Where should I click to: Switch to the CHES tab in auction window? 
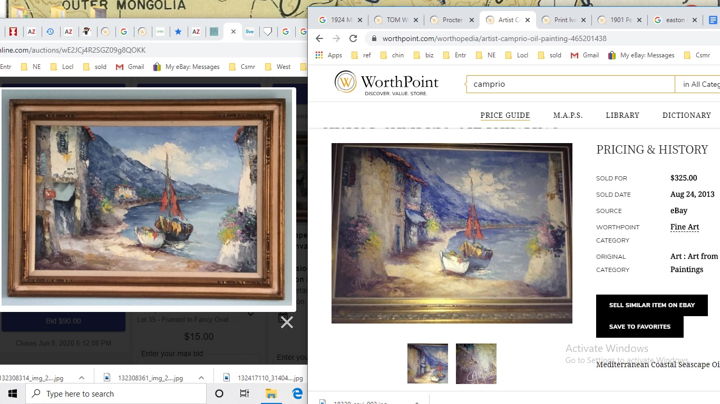160,32
